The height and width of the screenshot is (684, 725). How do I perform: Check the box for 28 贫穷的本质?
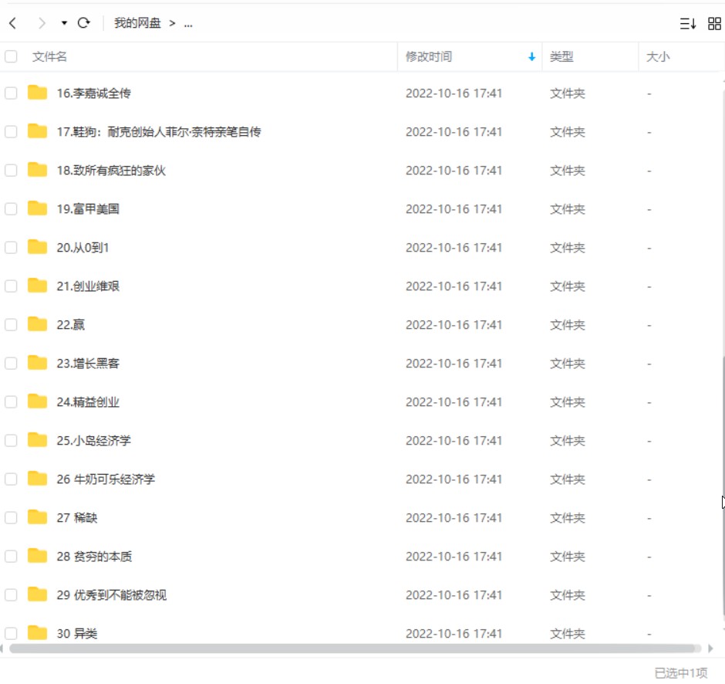tap(11, 557)
